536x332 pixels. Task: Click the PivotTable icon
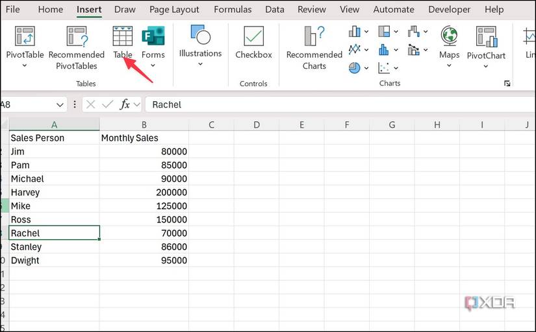(x=25, y=36)
